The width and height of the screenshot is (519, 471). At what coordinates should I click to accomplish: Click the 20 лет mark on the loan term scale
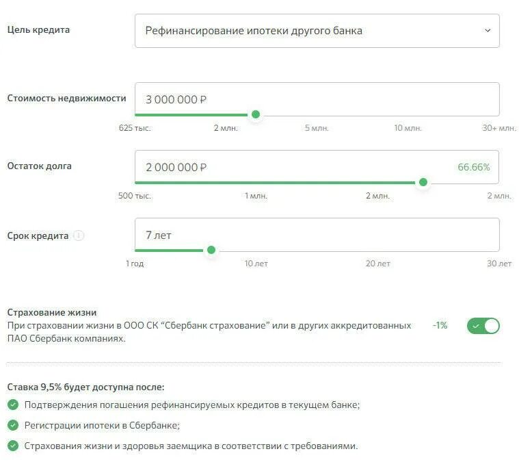pyautogui.click(x=378, y=264)
